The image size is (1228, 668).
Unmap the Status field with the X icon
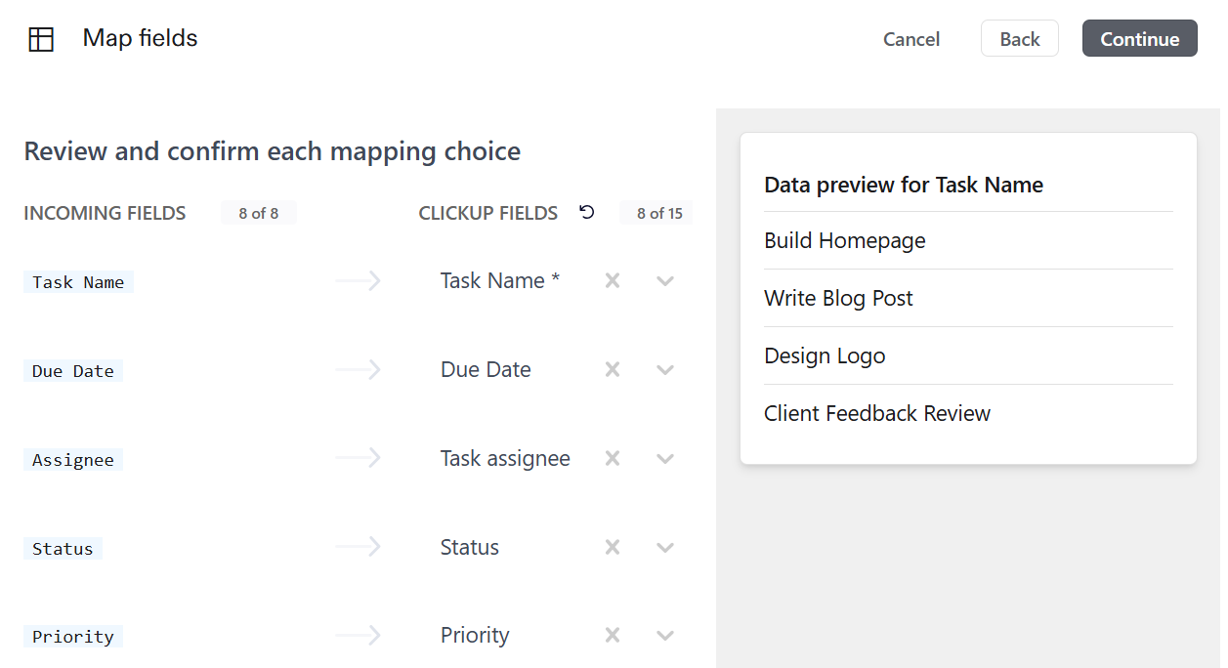pos(612,546)
